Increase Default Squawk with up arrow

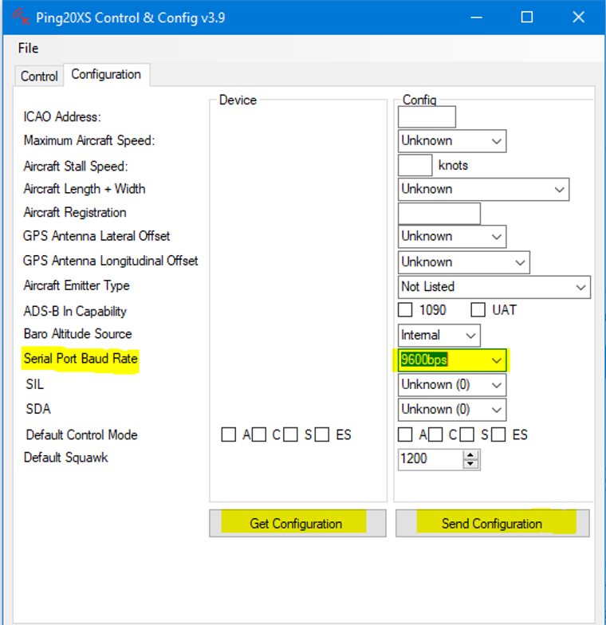click(x=470, y=454)
